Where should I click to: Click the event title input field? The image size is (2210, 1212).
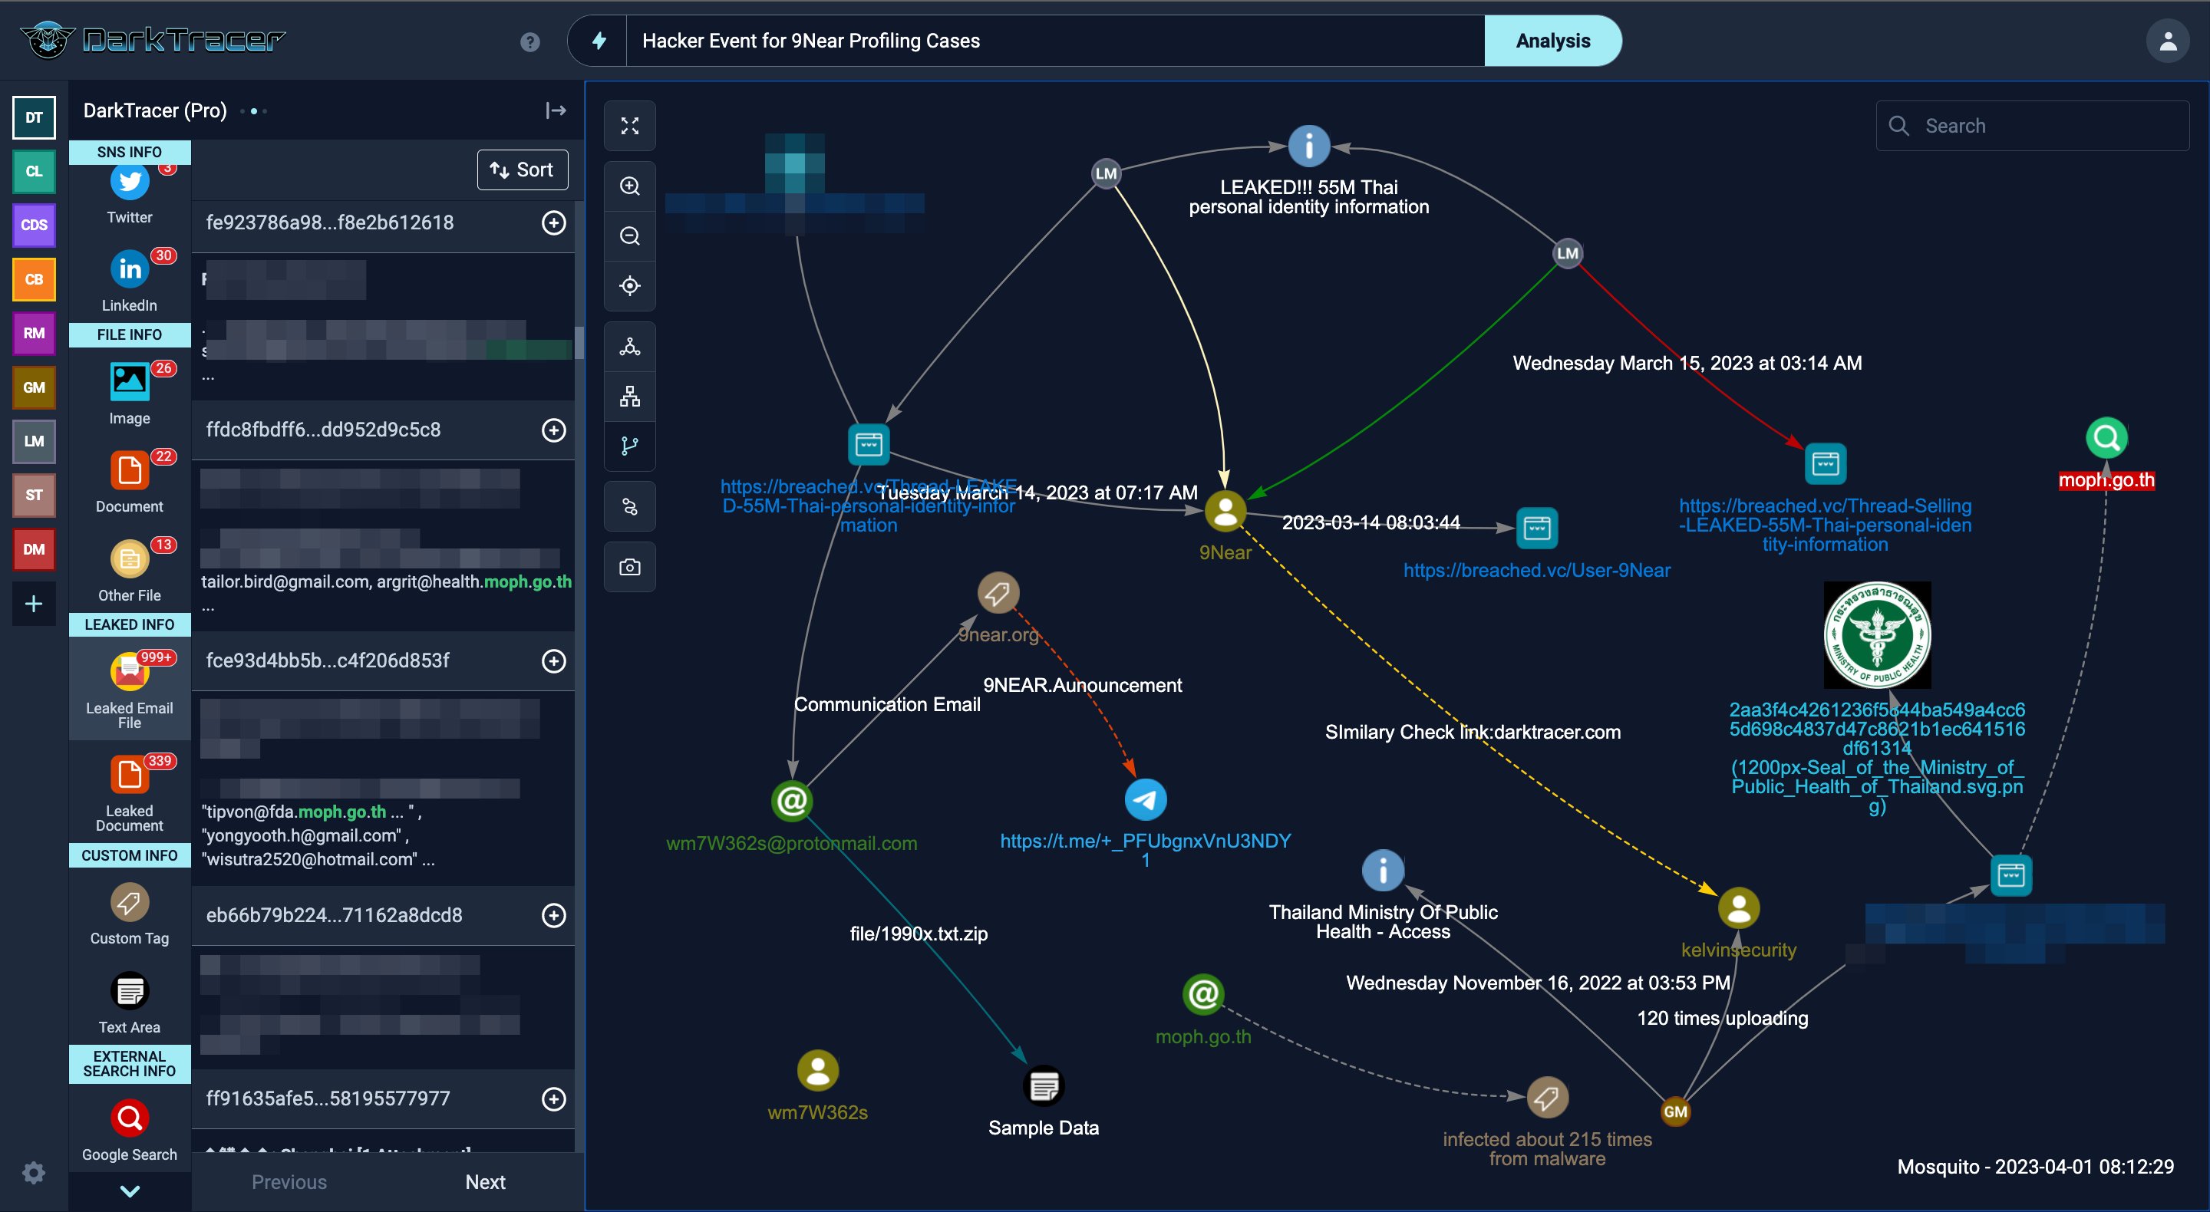coord(1055,41)
